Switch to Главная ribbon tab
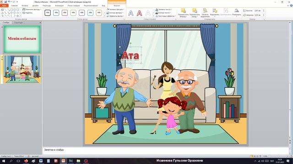The width and height of the screenshot is (293, 164). [x=14, y=5]
